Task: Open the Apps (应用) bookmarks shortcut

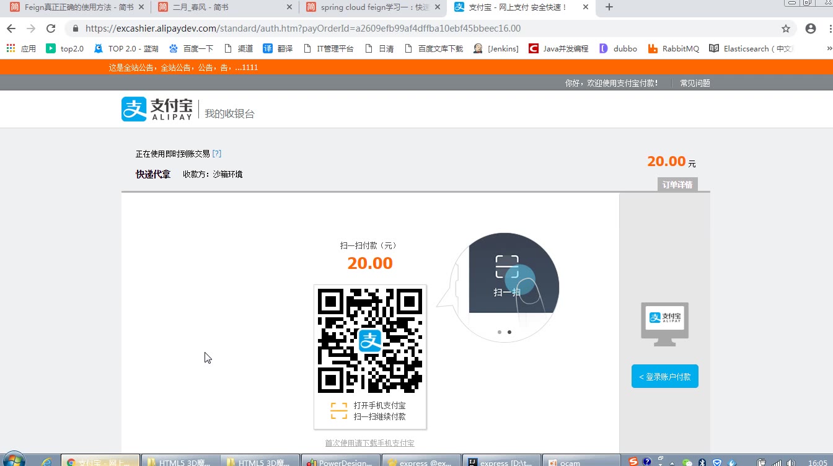Action: [x=21, y=48]
